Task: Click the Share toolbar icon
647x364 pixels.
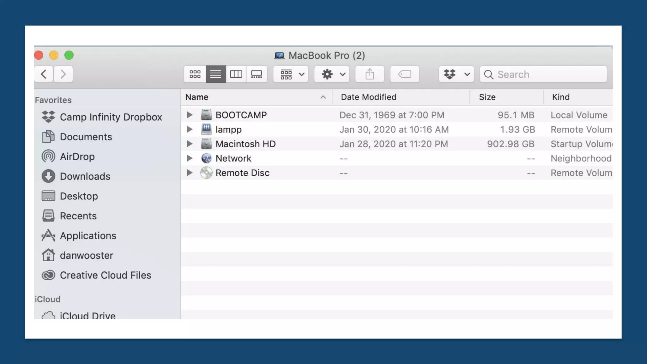Action: tap(370, 74)
